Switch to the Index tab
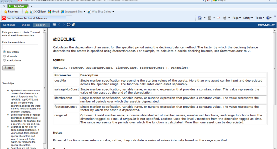Screen dimensions: 277x149 click(26, 25)
